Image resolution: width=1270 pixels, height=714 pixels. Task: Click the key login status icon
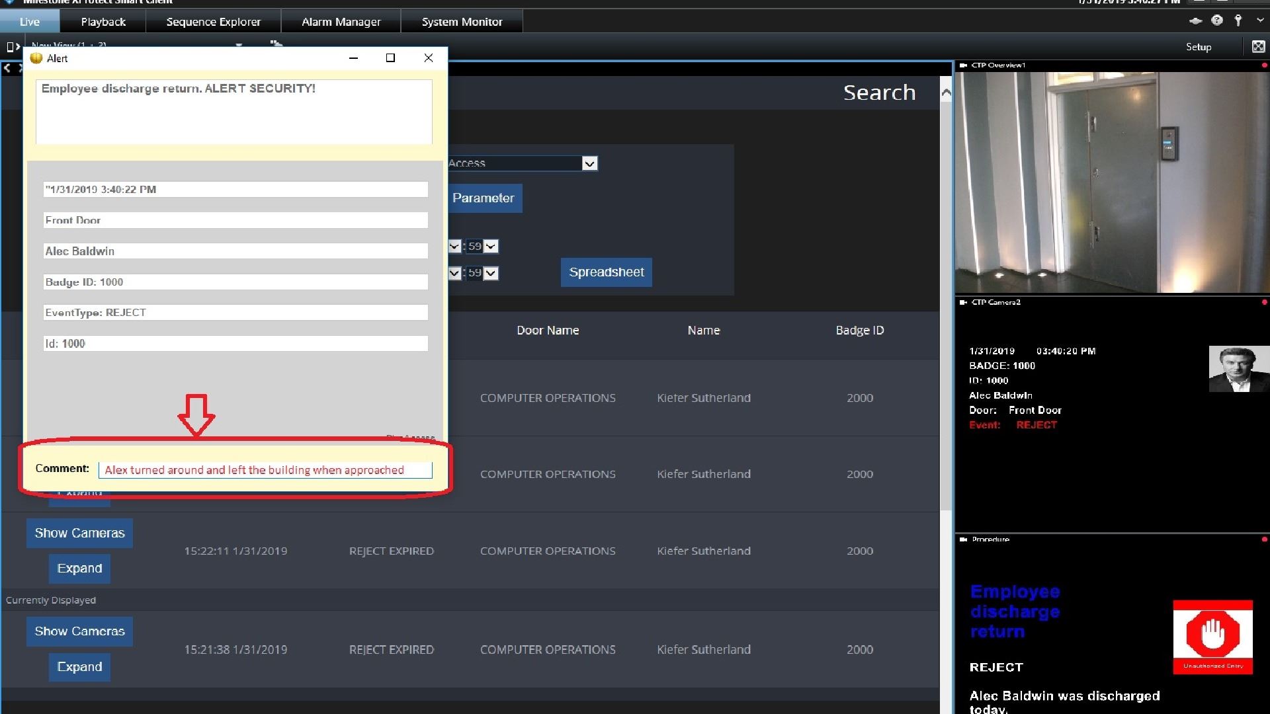1238,20
